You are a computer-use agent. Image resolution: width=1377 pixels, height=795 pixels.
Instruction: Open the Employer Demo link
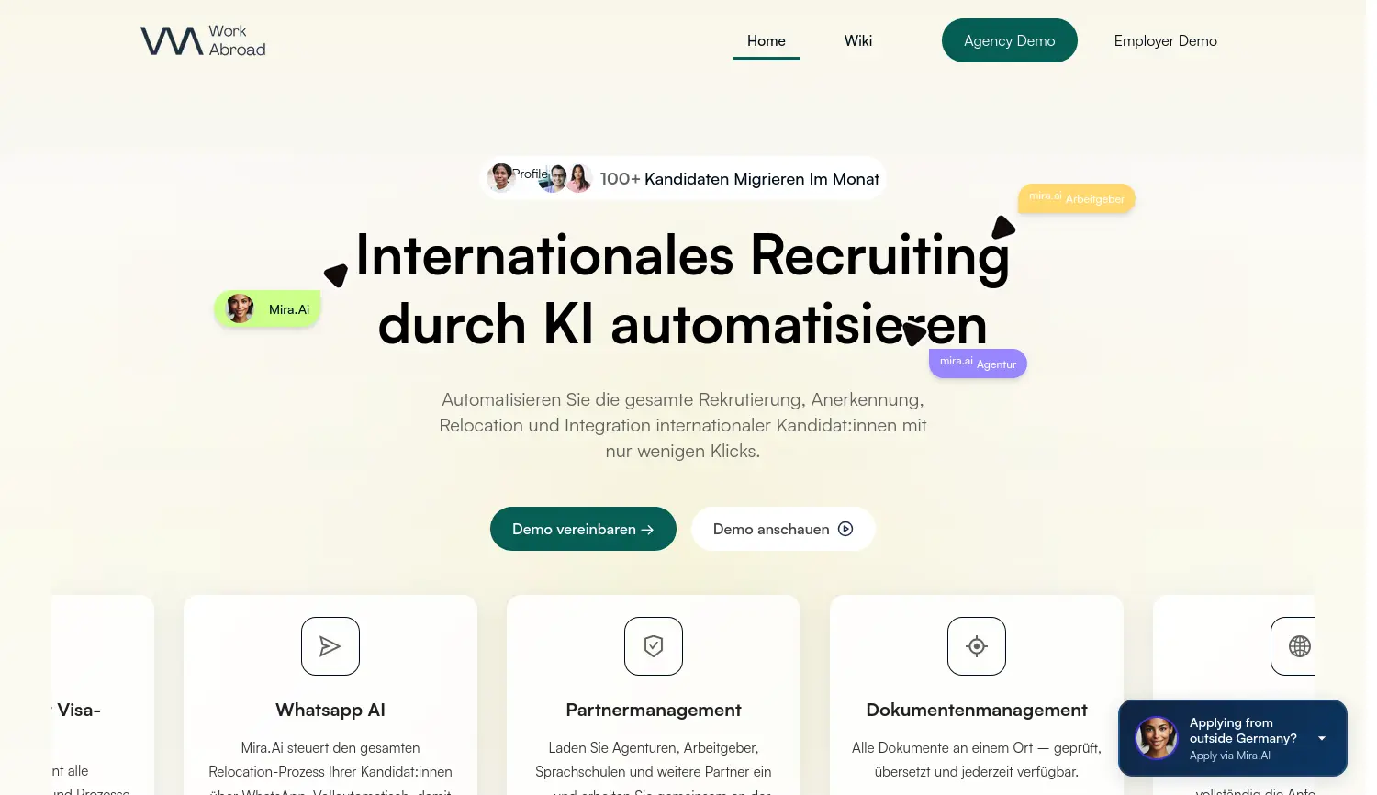click(x=1165, y=40)
